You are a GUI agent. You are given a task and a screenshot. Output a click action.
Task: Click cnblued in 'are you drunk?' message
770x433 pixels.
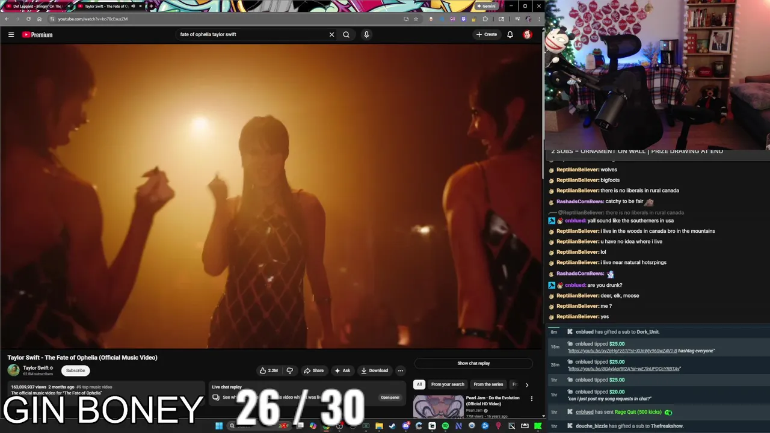575,285
